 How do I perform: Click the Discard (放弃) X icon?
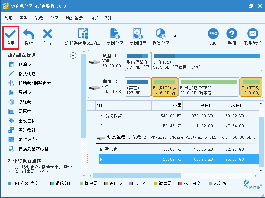tap(48, 34)
